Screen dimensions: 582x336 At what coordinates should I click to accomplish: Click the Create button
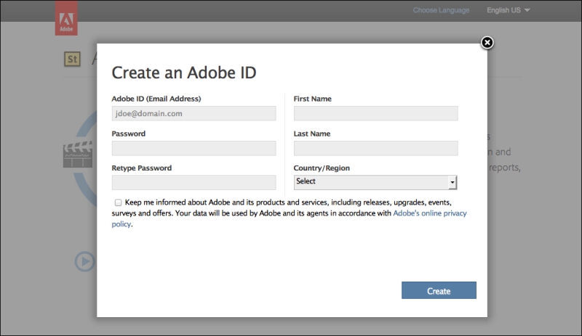pos(439,290)
